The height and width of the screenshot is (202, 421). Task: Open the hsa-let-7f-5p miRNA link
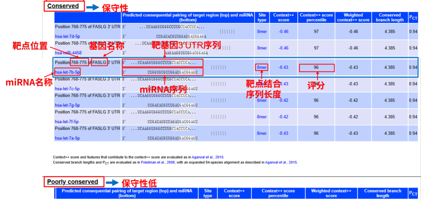(67, 122)
